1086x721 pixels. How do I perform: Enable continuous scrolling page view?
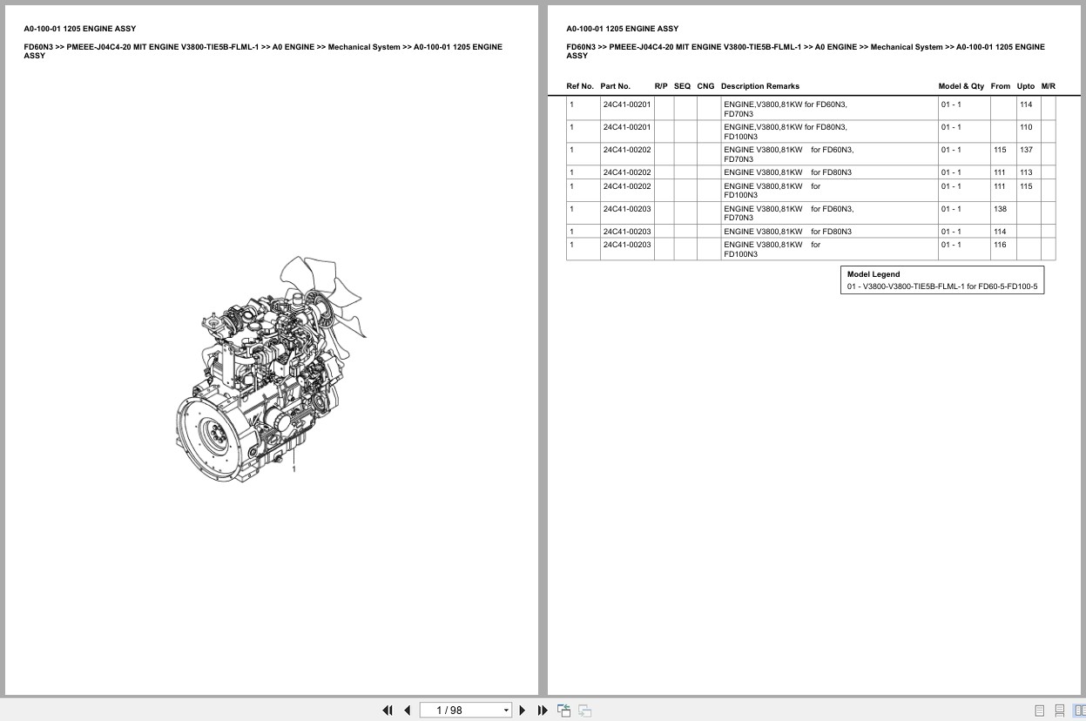tap(1059, 711)
